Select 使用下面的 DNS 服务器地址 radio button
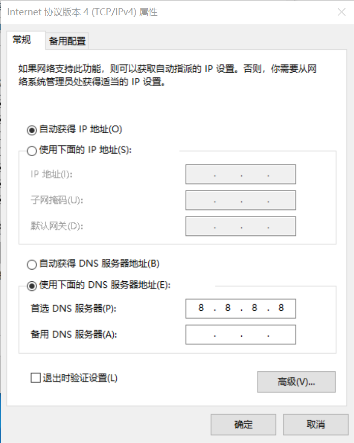The width and height of the screenshot is (354, 443). tap(32, 286)
